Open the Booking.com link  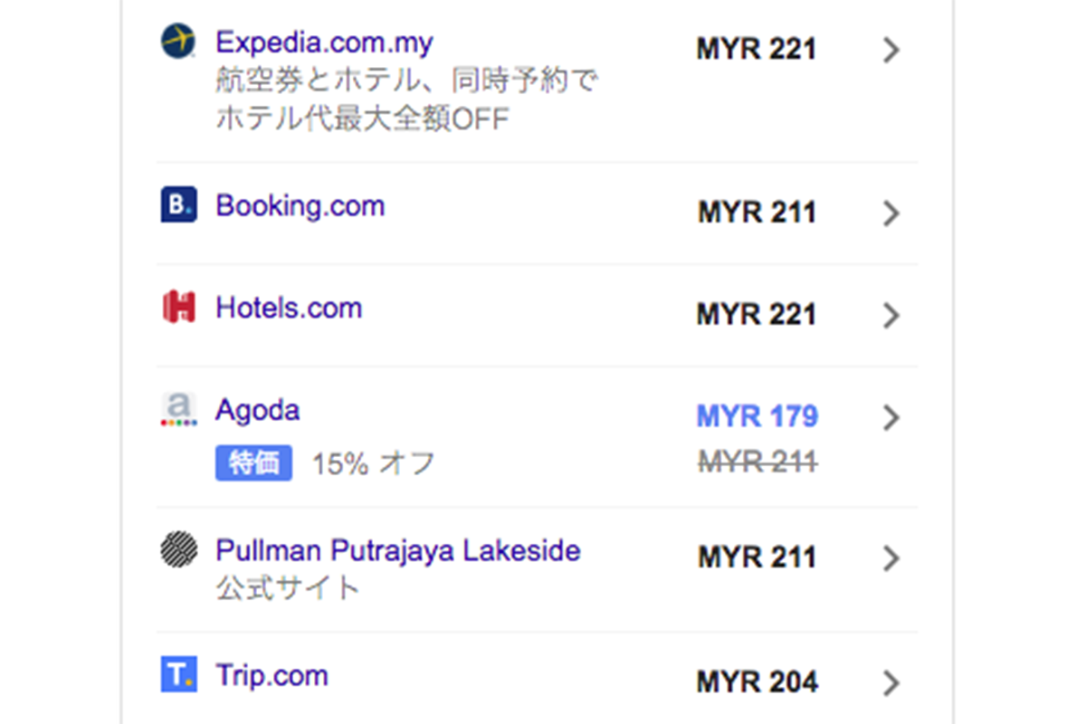(300, 205)
